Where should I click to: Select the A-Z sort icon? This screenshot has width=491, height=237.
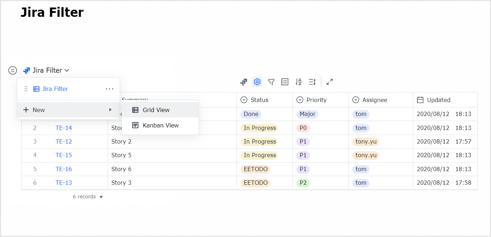point(298,82)
